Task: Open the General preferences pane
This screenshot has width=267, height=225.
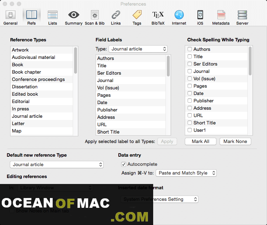Action: 11,18
